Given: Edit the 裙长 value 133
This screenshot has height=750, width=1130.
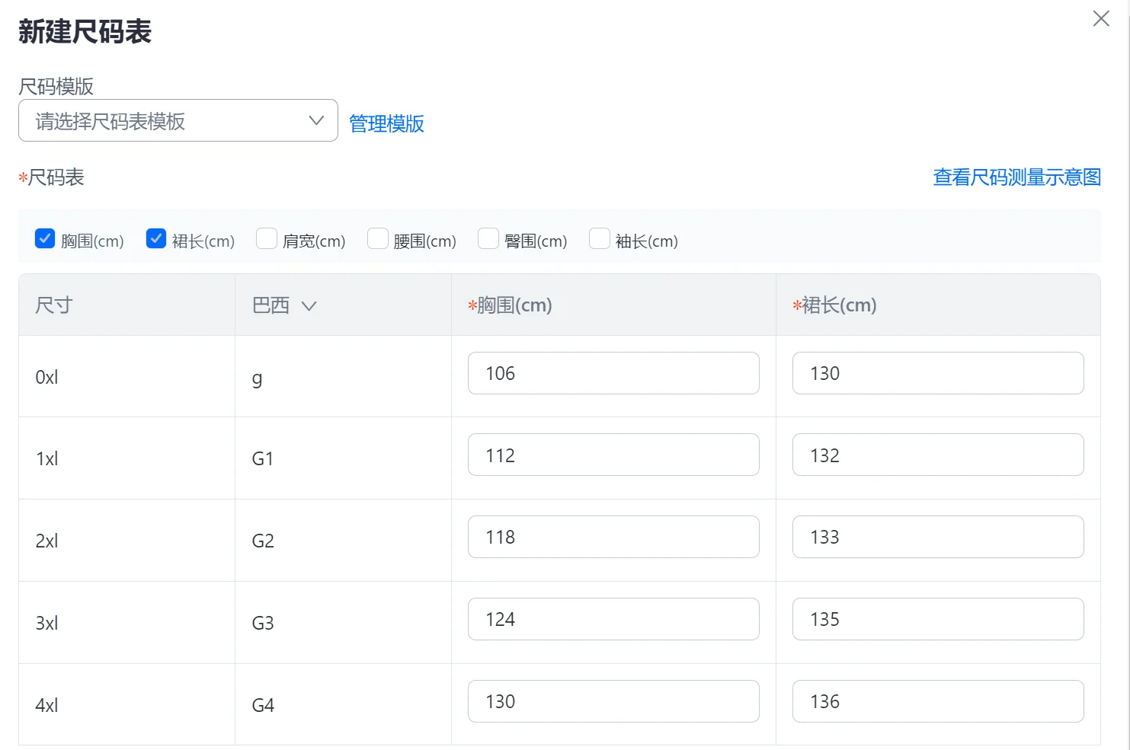Looking at the screenshot, I should (x=938, y=537).
